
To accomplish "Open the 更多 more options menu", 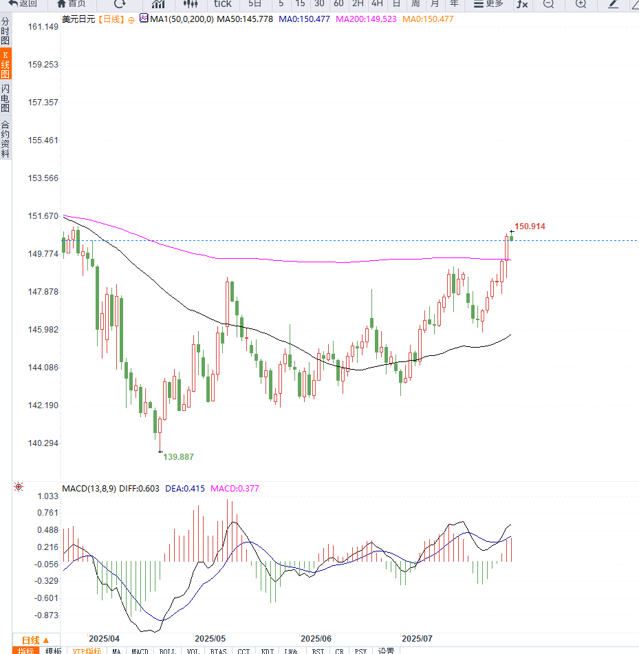I will [488, 3].
